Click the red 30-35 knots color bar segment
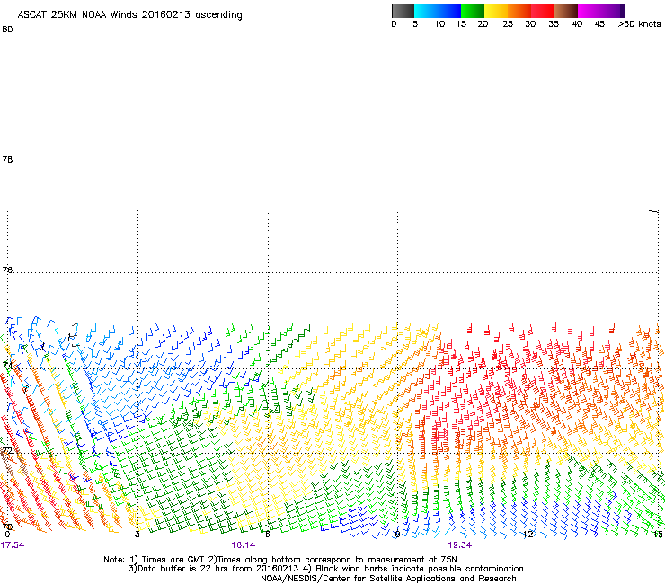This screenshot has width=665, height=584. (x=543, y=11)
